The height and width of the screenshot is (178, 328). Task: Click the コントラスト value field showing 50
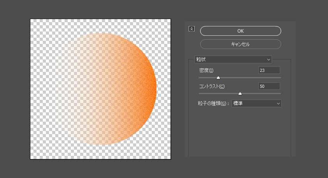click(x=269, y=86)
